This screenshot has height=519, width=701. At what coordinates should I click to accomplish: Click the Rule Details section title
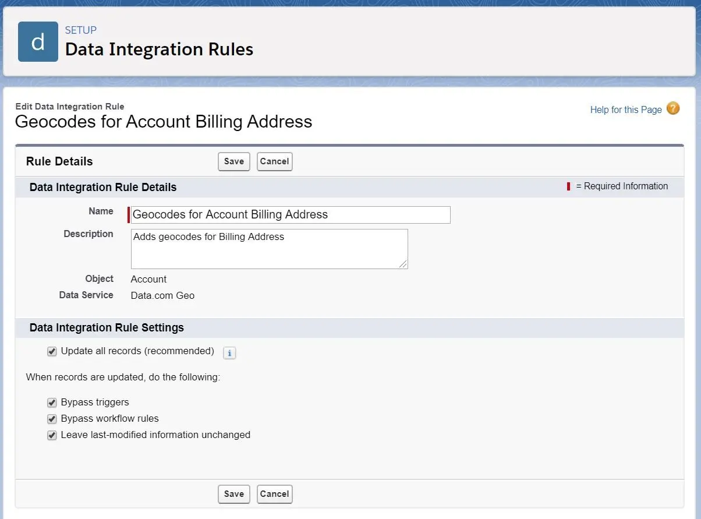coord(59,161)
